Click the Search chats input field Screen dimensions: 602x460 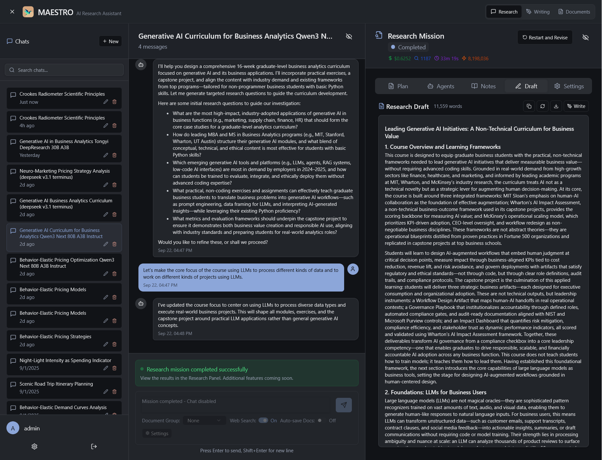pyautogui.click(x=64, y=70)
